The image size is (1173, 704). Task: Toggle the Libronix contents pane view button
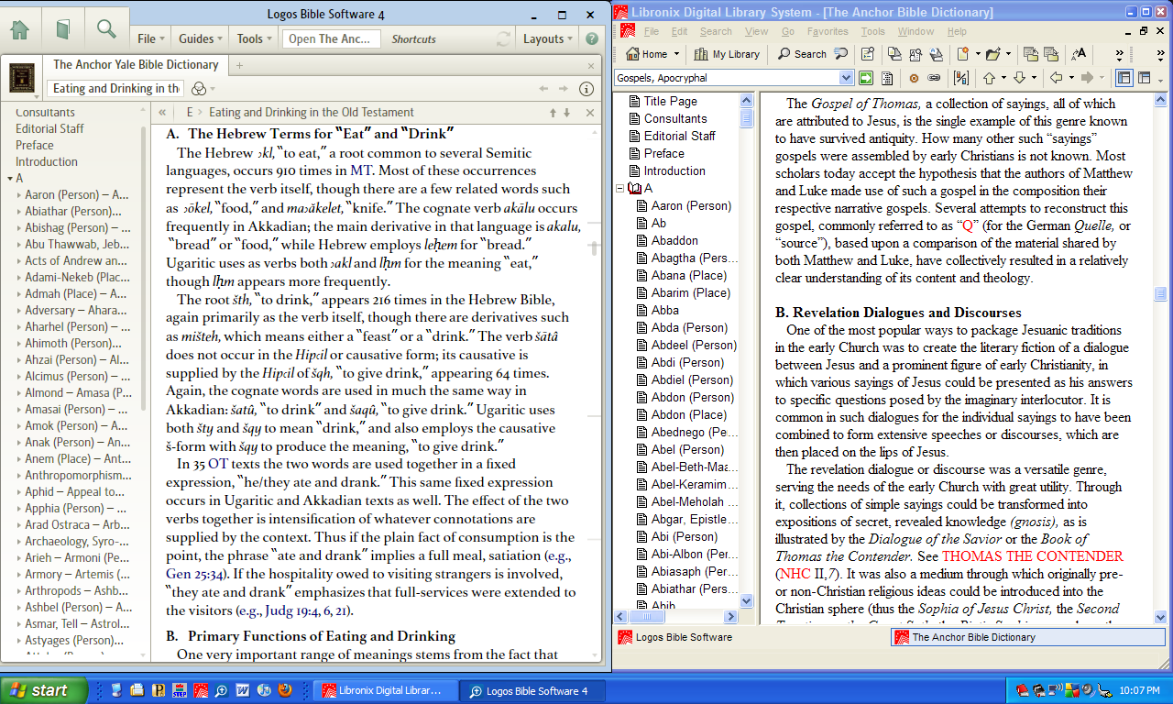coord(1124,78)
